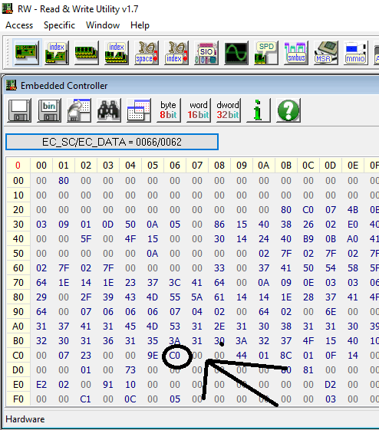Click the red 0 corner cell

click(18, 166)
